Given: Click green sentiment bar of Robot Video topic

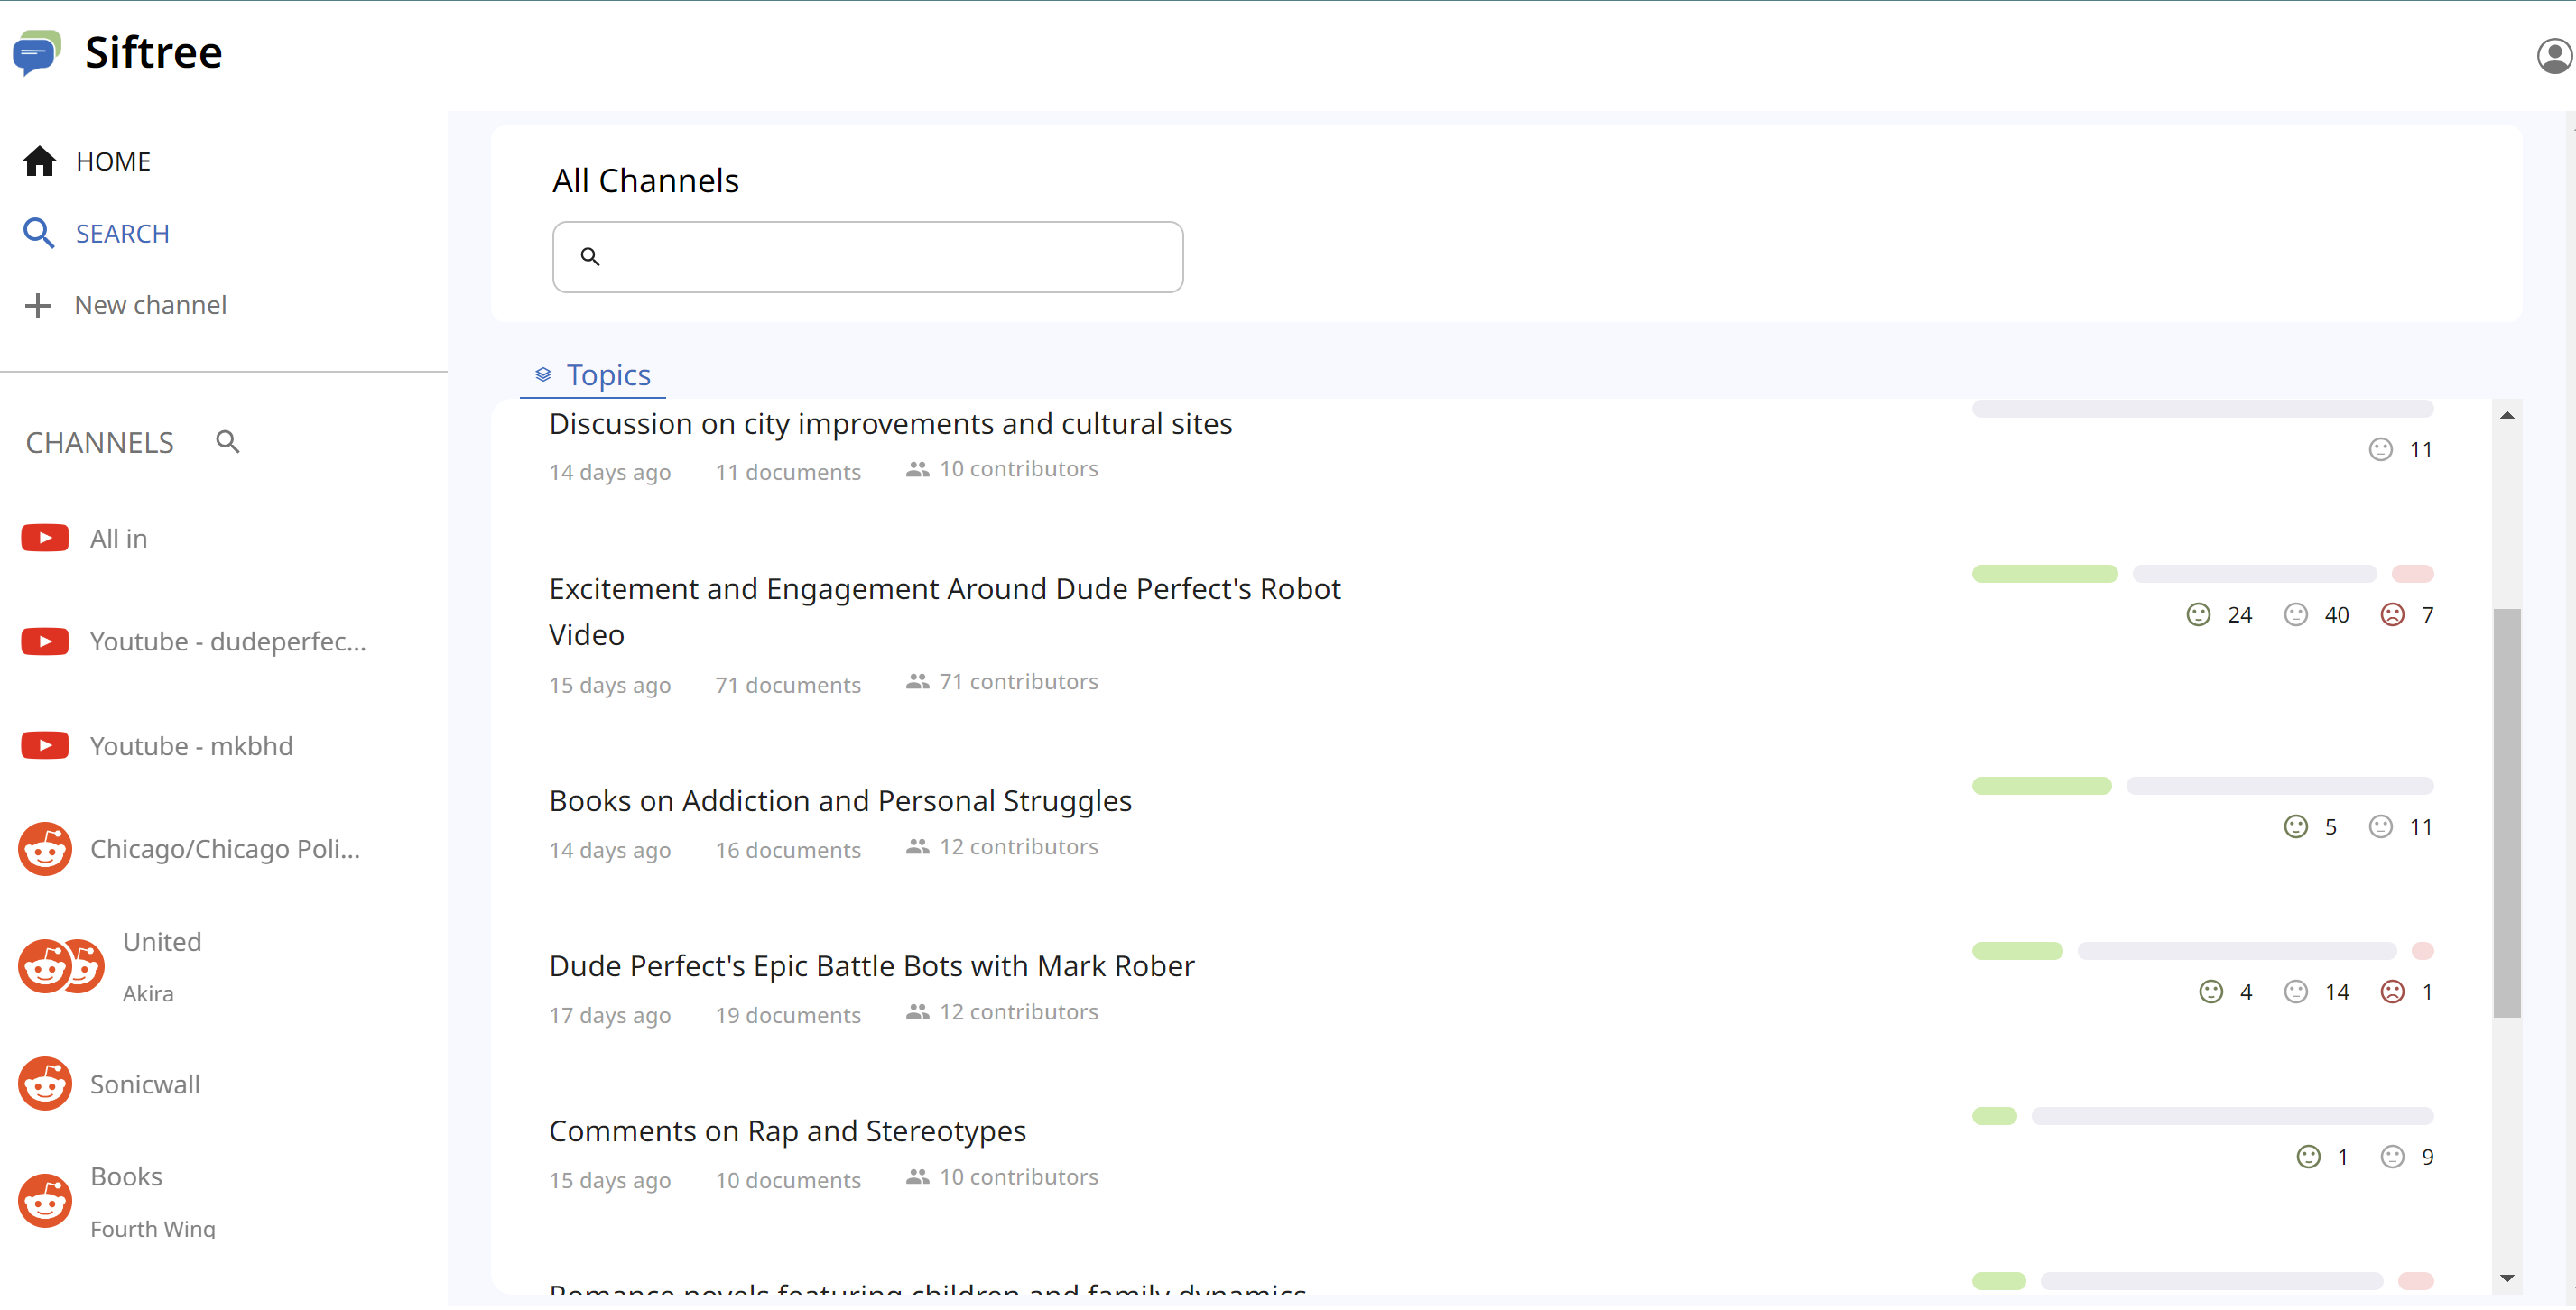Looking at the screenshot, I should [2044, 575].
